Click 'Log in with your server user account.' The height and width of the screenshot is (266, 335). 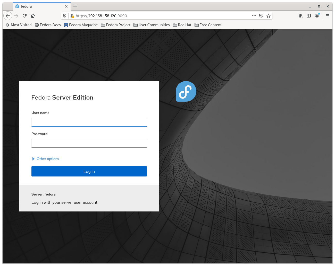tap(65, 202)
